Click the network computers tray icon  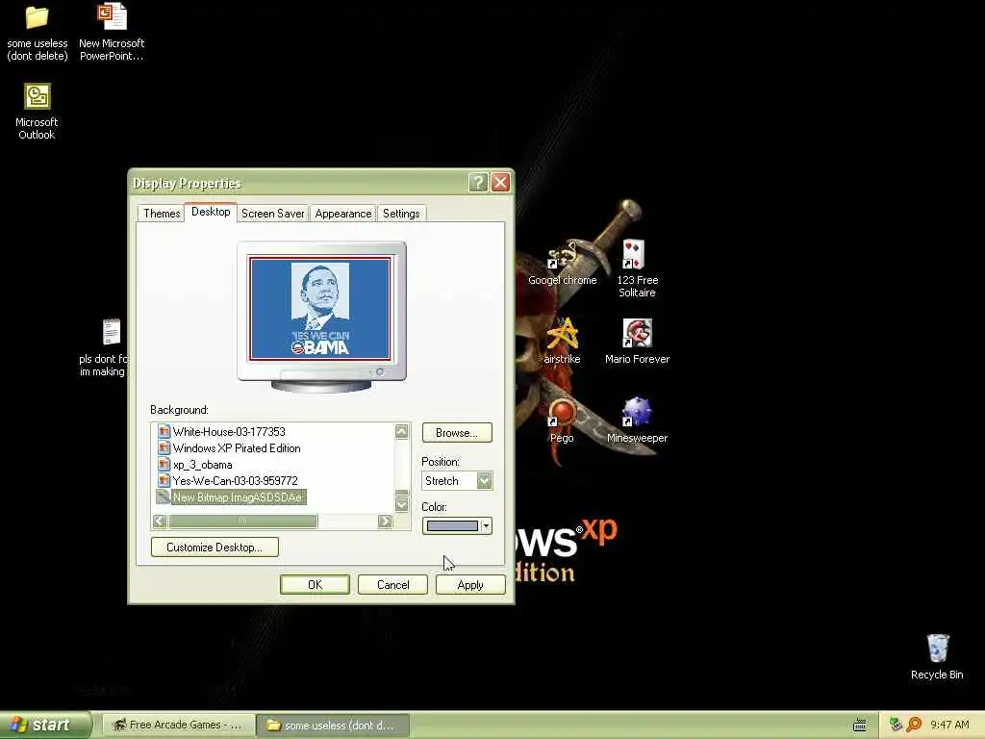pyautogui.click(x=896, y=725)
